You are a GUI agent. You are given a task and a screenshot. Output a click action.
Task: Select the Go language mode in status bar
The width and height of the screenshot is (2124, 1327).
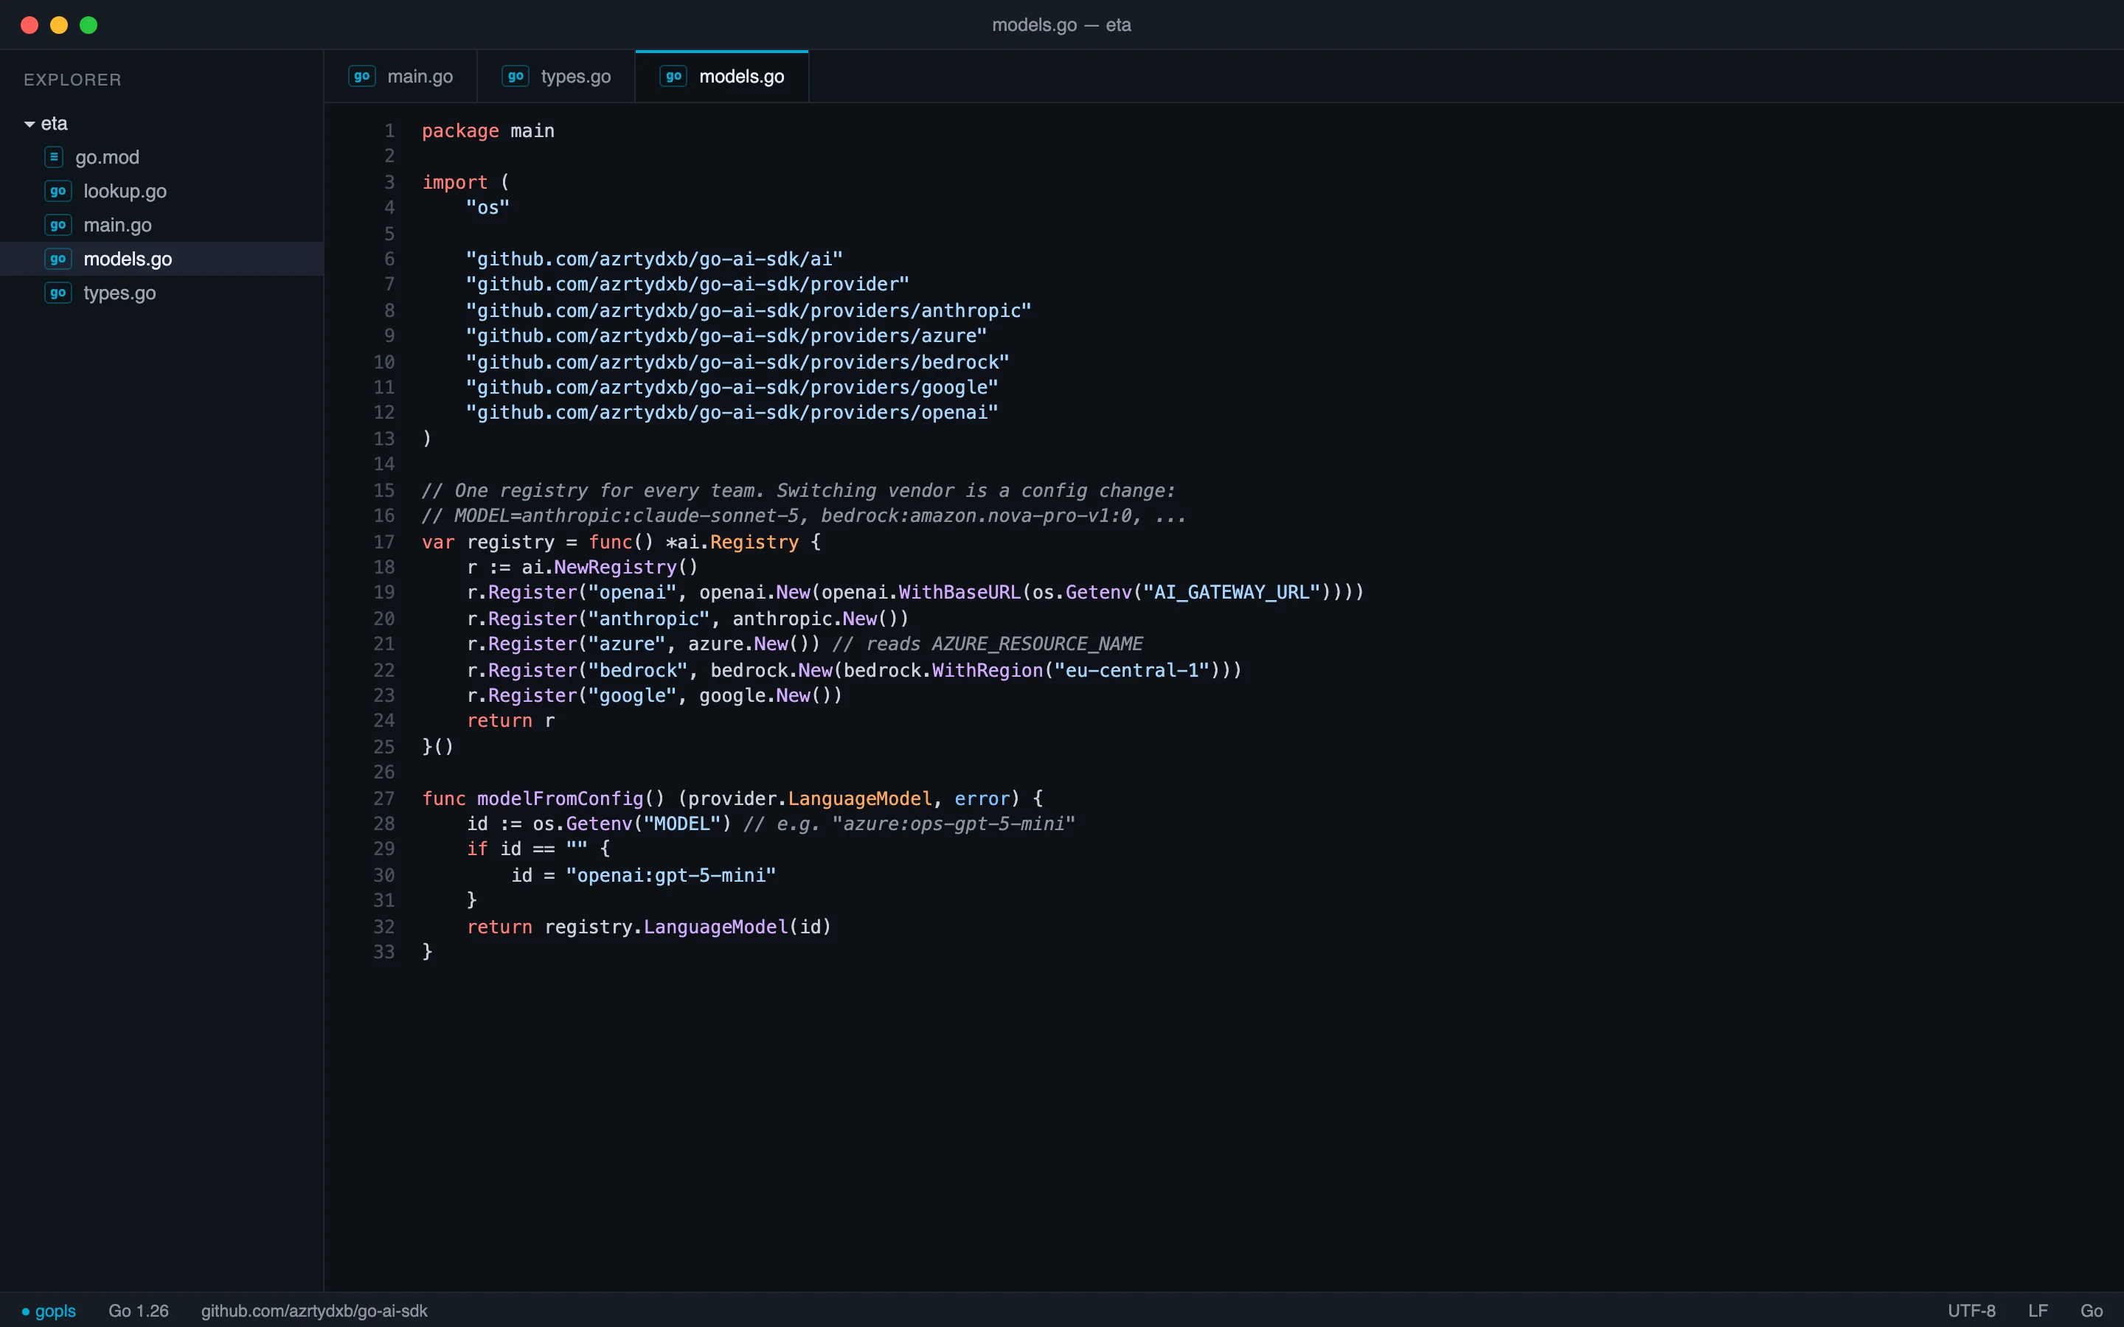pos(2092,1310)
